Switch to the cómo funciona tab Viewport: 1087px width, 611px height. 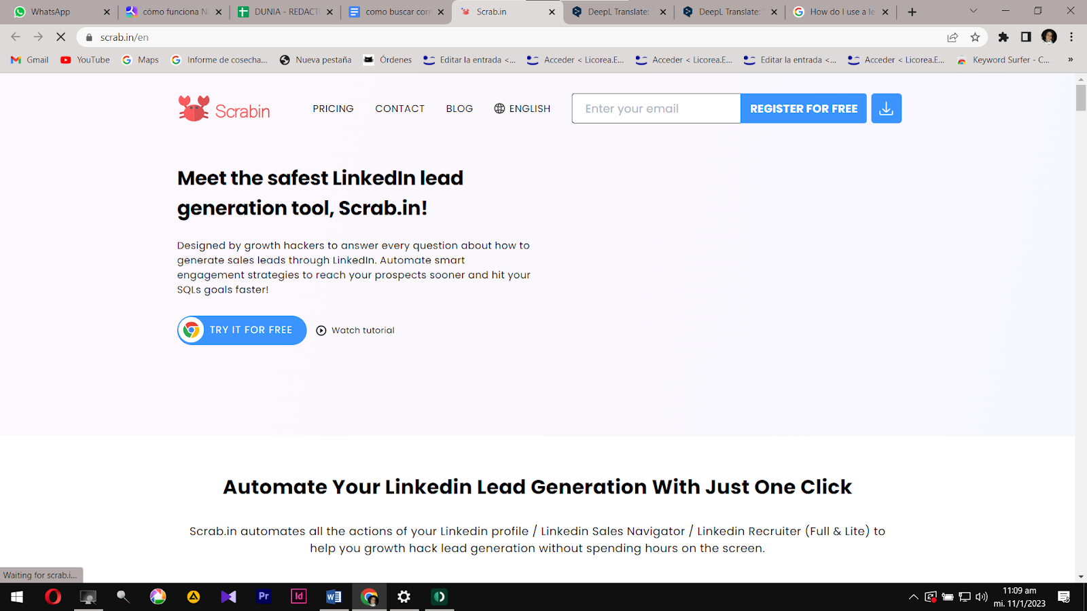coord(174,12)
